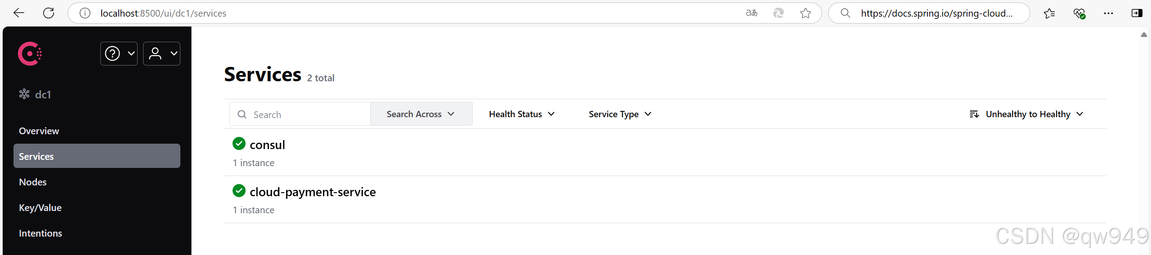Click the browser back arrow
This screenshot has width=1151, height=255.
click(x=19, y=13)
